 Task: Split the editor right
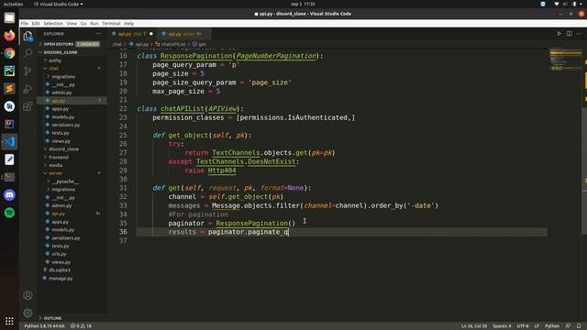tap(569, 34)
